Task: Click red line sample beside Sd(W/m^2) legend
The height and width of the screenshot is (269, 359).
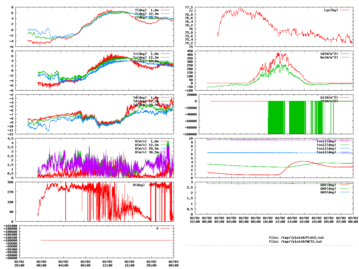Action: click(x=345, y=54)
